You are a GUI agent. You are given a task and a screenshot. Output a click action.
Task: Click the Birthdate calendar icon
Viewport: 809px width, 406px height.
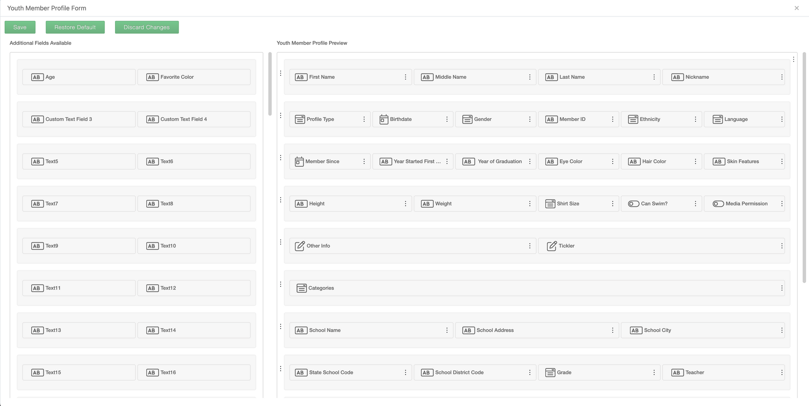click(383, 119)
